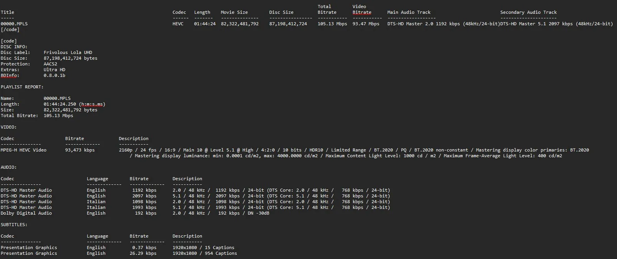This screenshot has height=259, width=617.
Task: Select the Dolby Digital Audio row
Action: pyautogui.click(x=26, y=213)
